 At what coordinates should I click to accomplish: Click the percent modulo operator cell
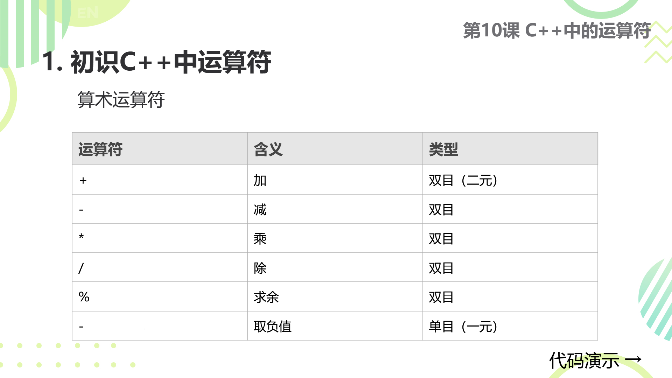[160, 297]
